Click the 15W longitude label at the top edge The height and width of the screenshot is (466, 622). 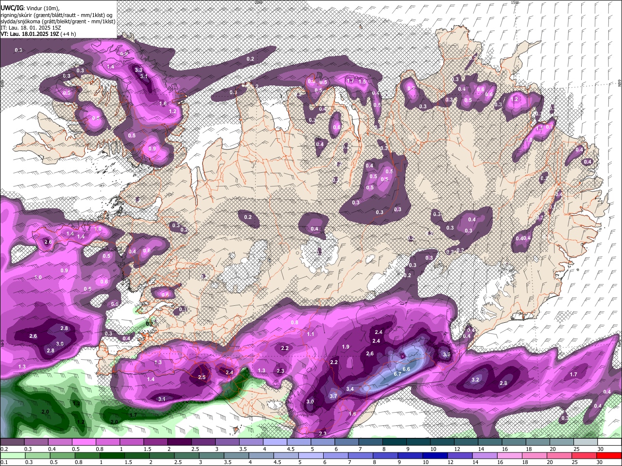tap(515, 2)
